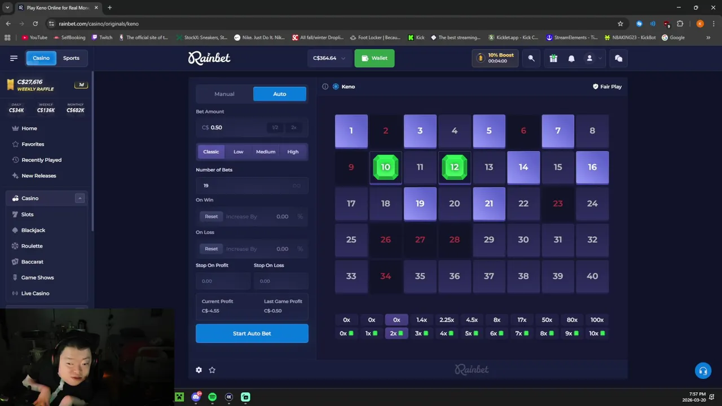This screenshot has width=722, height=406.
Task: Select Classic risk level
Action: point(211,152)
